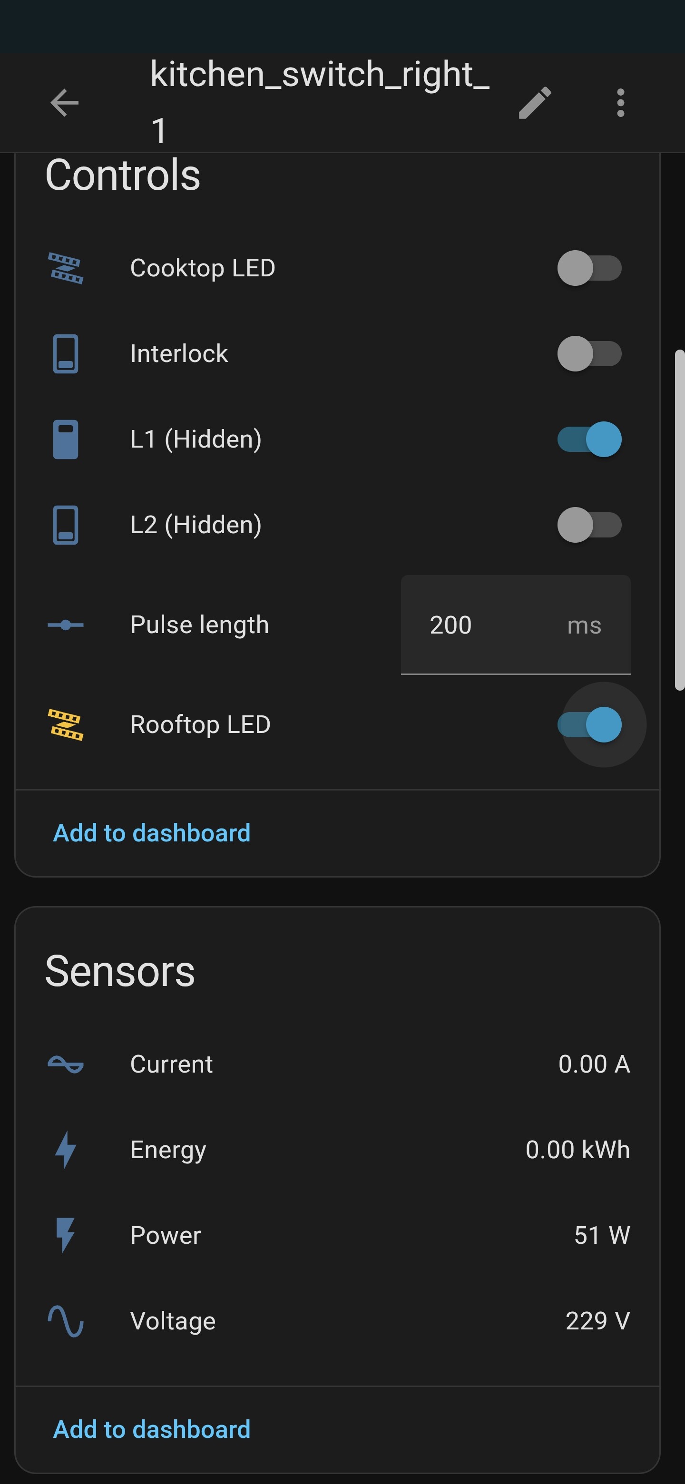Click the Current sensor icon
This screenshot has height=1484, width=685.
[66, 1064]
